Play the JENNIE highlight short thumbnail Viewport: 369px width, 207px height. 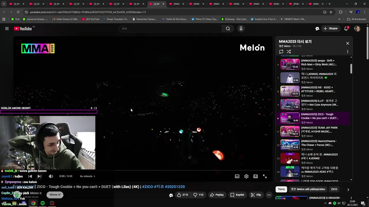tap(290, 78)
